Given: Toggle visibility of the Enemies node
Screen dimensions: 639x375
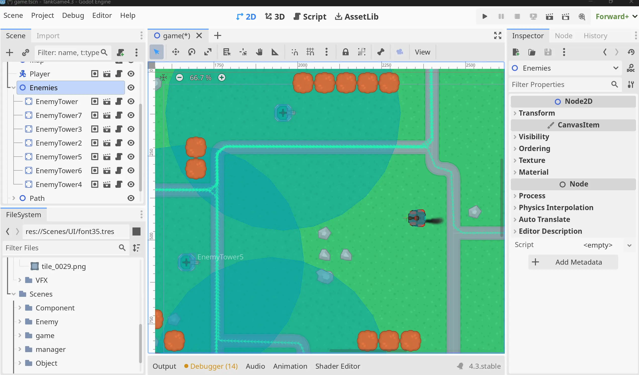Looking at the screenshot, I should point(131,88).
